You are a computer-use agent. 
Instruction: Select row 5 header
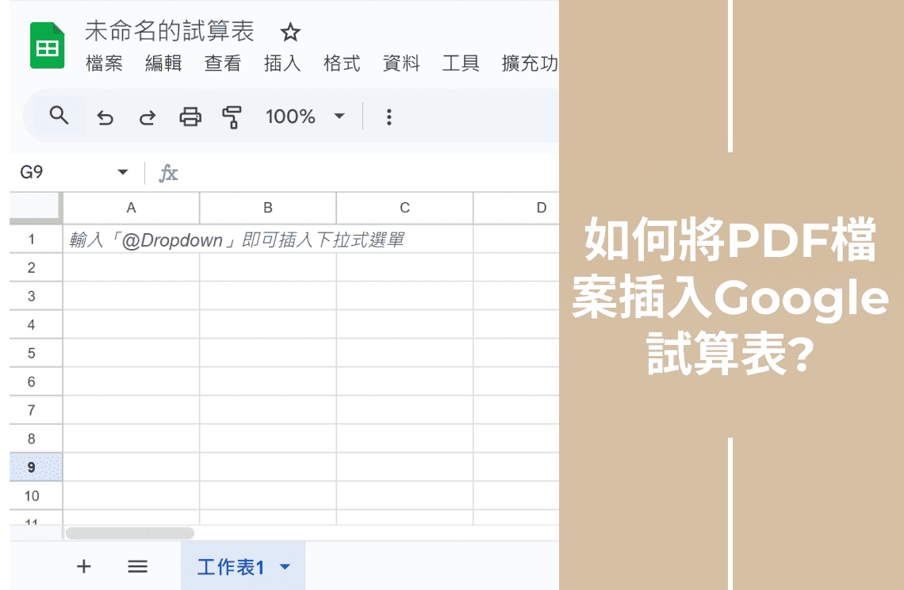36,353
